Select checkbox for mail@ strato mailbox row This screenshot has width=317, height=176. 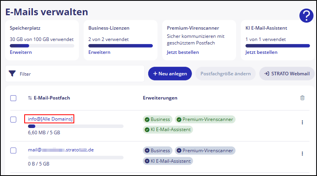pos(13,150)
